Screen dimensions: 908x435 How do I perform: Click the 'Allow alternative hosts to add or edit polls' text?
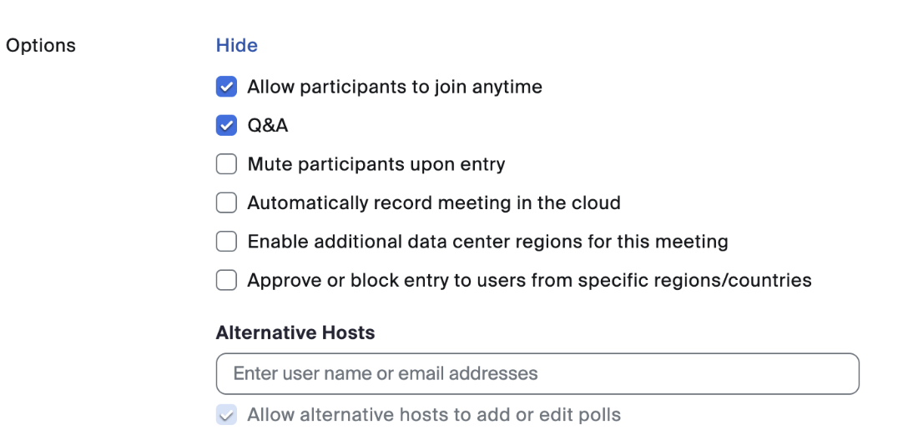434,415
